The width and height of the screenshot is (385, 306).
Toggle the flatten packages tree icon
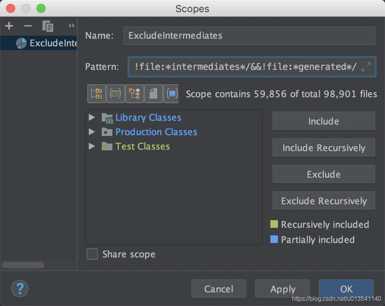click(x=96, y=93)
